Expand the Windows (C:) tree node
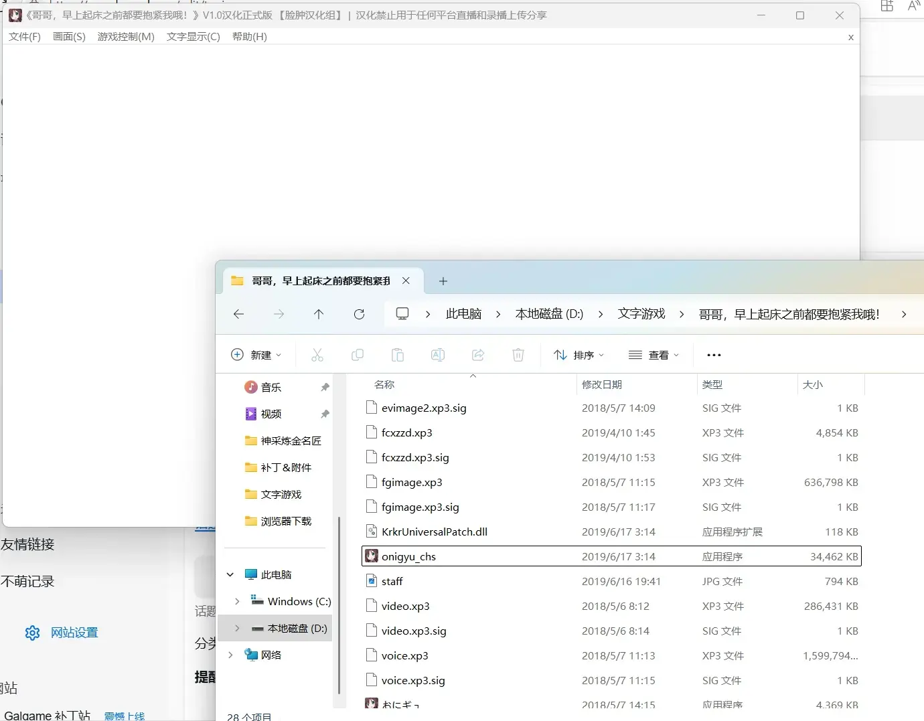The image size is (924, 721). click(237, 602)
